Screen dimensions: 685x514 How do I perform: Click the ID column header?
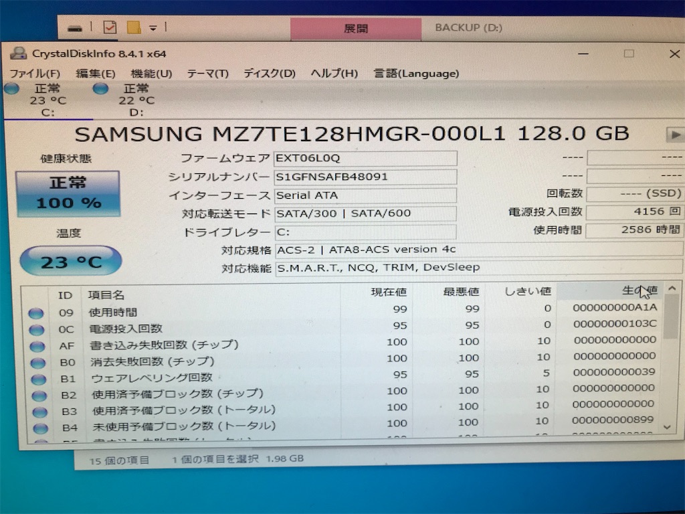tap(65, 295)
